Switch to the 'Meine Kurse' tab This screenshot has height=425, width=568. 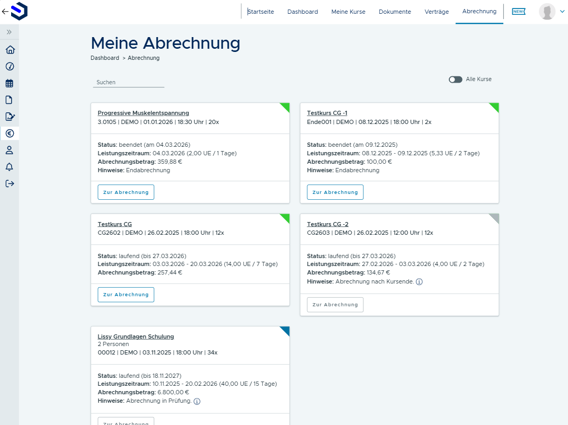348,12
